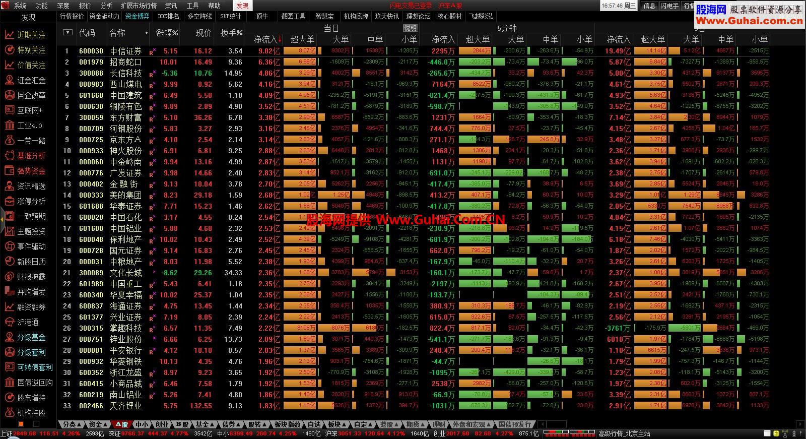806x439 pixels.
Task: Click the 信息 button at top right
Action: [x=649, y=6]
